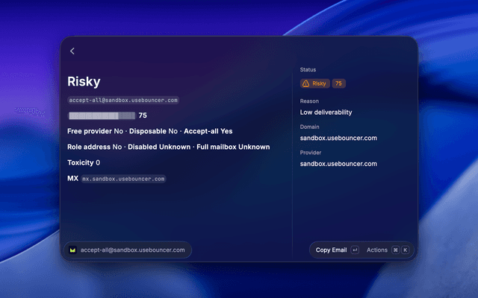Click the Low deliverability reason text

click(326, 112)
